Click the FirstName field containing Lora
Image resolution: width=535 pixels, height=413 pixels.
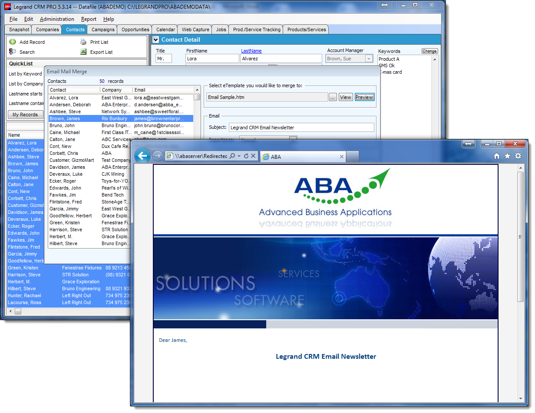pos(212,59)
